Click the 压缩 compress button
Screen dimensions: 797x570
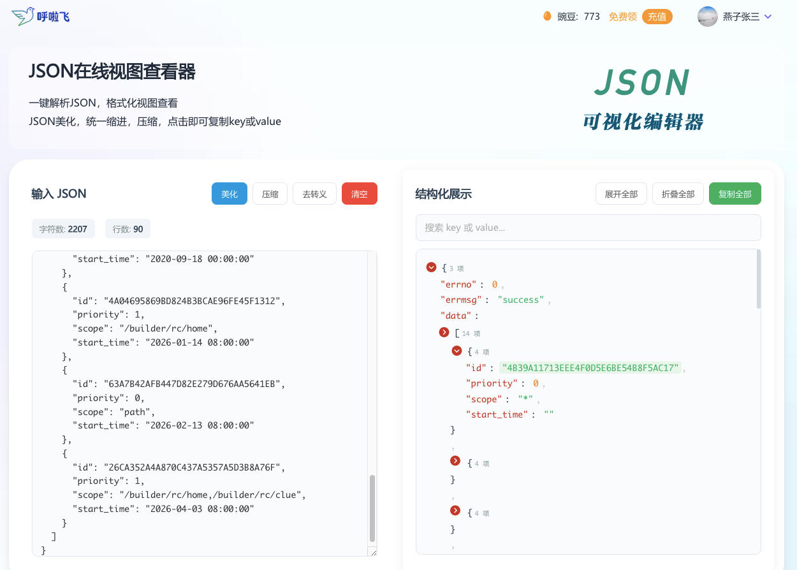click(270, 194)
